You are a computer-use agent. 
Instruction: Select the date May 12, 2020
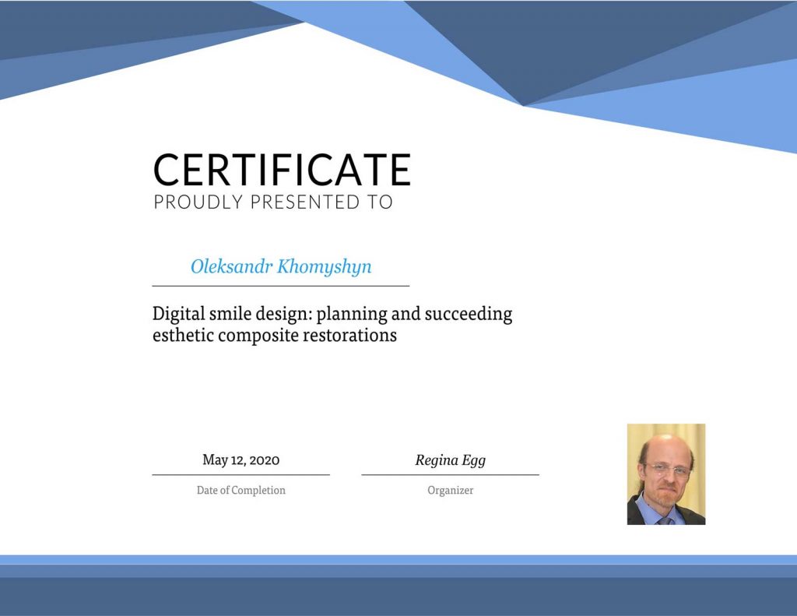point(241,459)
